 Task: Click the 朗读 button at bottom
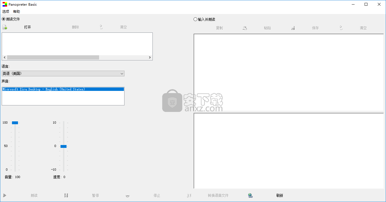[34, 195]
